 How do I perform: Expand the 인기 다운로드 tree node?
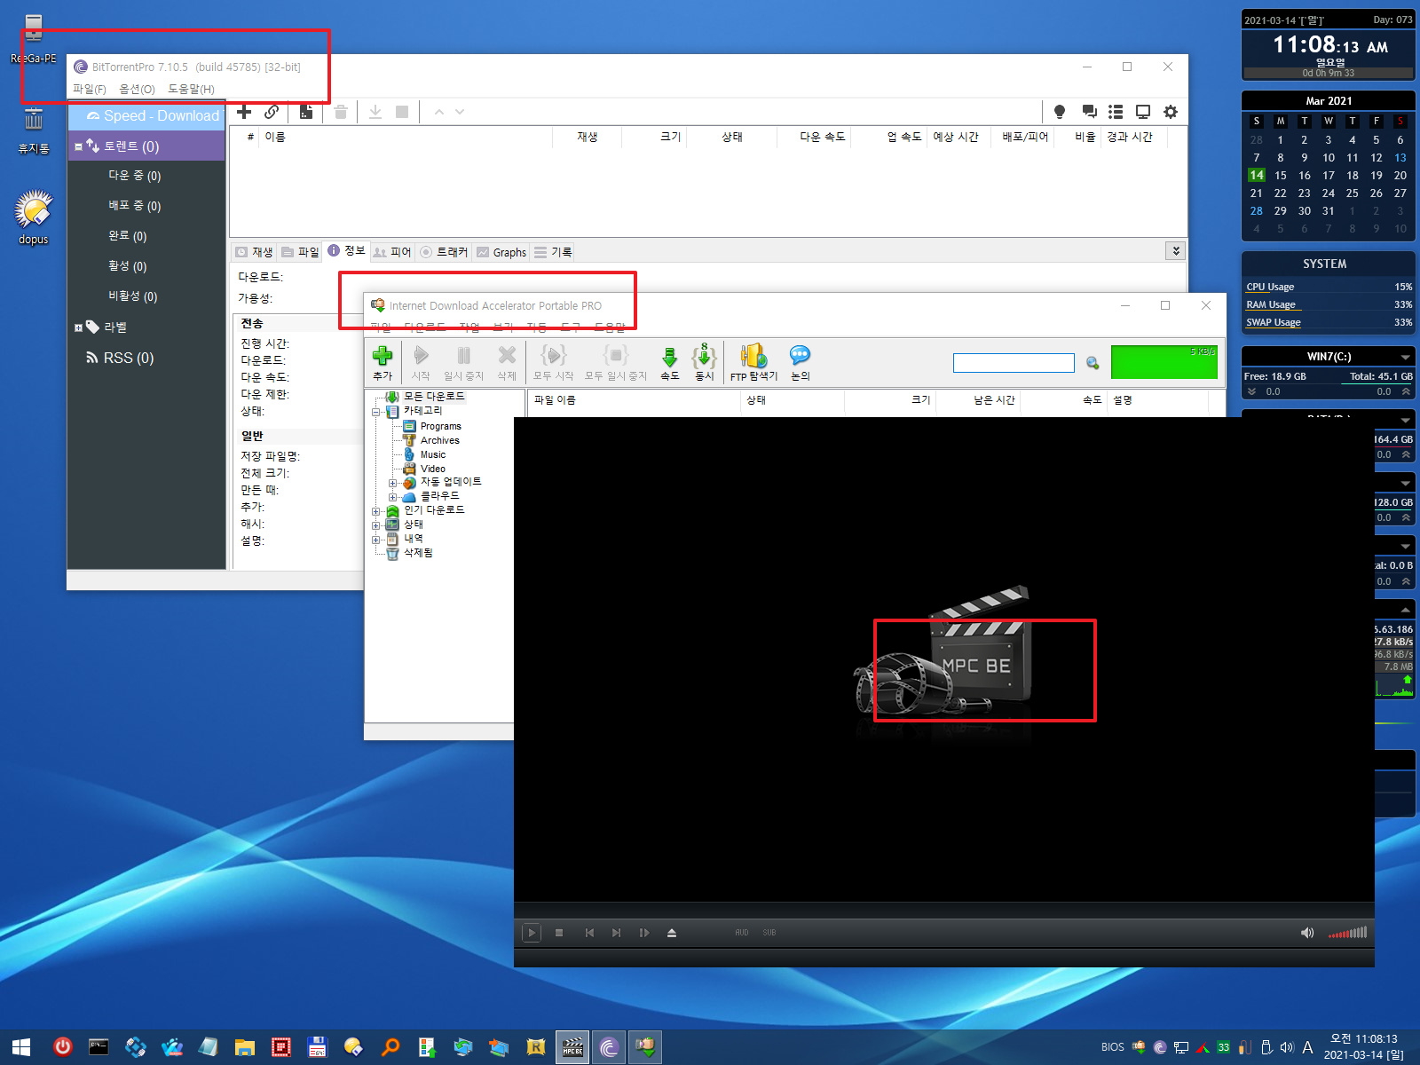376,511
